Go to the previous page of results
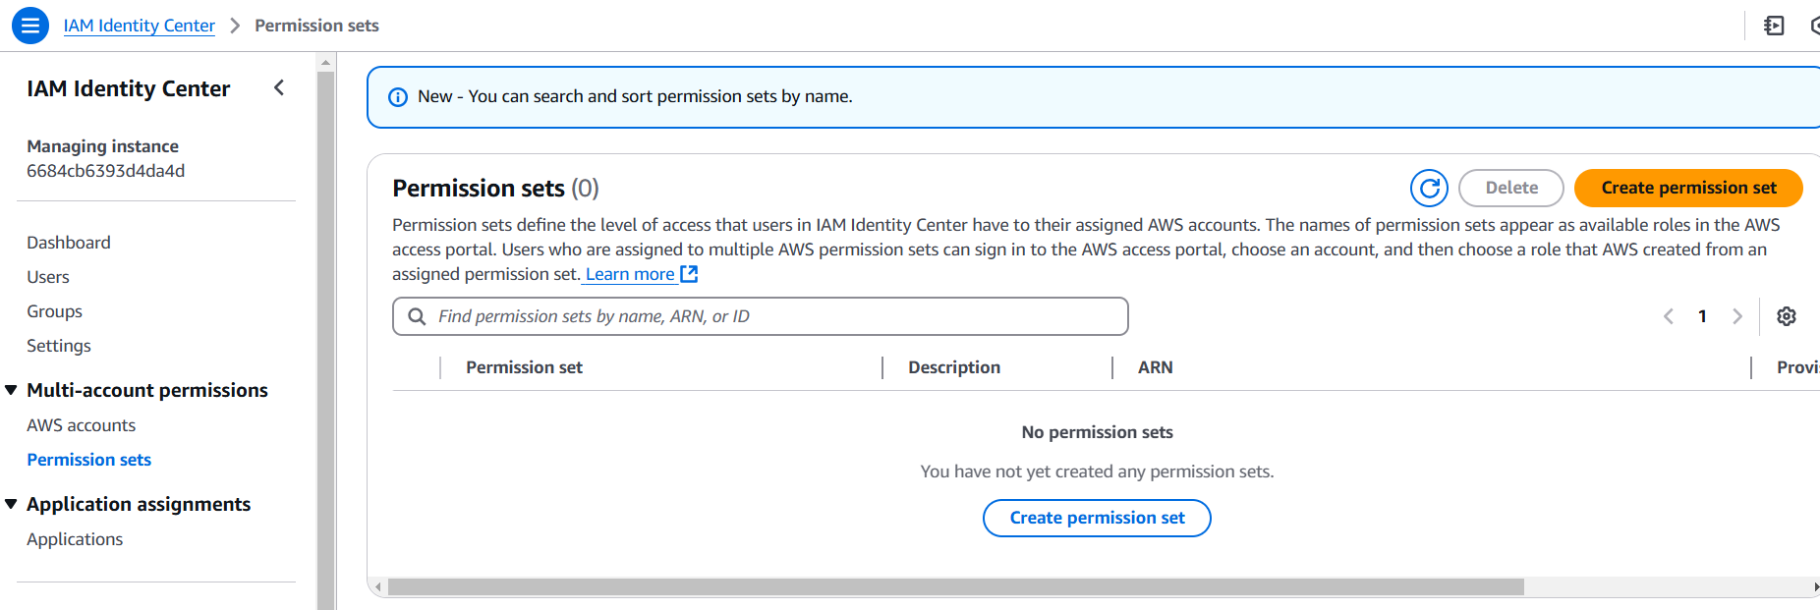 (1668, 316)
